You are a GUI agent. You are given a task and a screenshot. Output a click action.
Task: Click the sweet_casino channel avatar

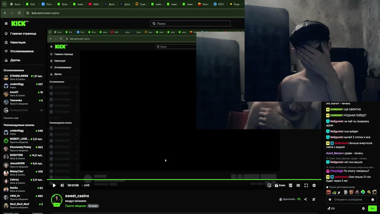coord(56,200)
